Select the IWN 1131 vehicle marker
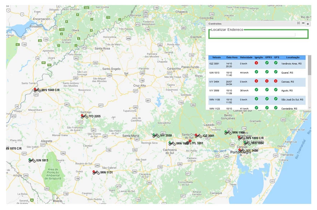 pyautogui.click(x=96, y=172)
